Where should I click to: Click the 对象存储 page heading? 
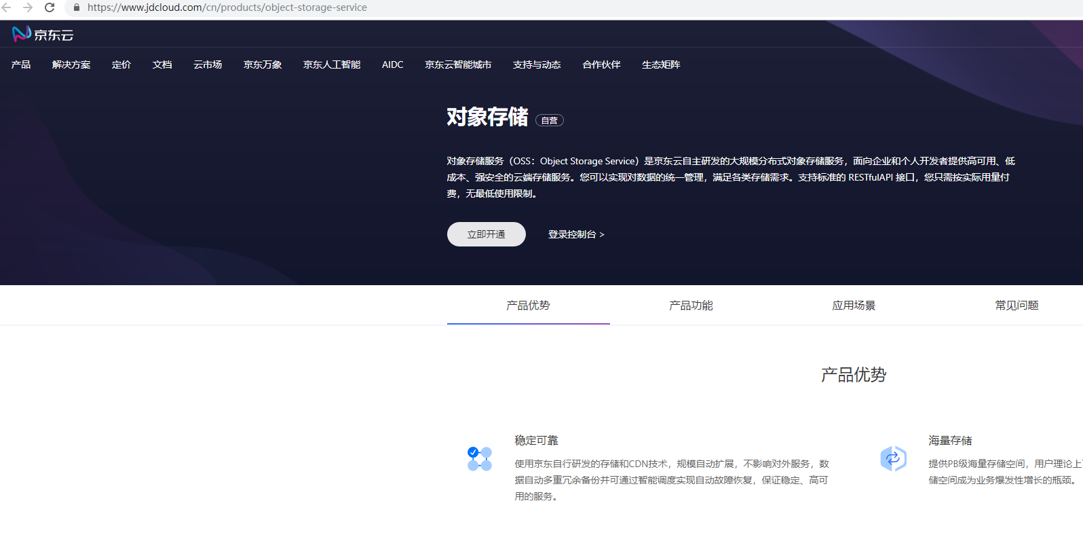[487, 117]
